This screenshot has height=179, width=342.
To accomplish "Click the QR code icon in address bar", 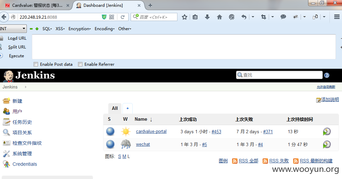I will click(111, 17).
